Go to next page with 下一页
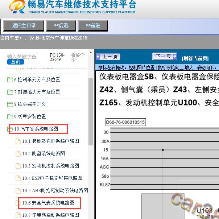This screenshot has height=219, width=219. tap(165, 57)
